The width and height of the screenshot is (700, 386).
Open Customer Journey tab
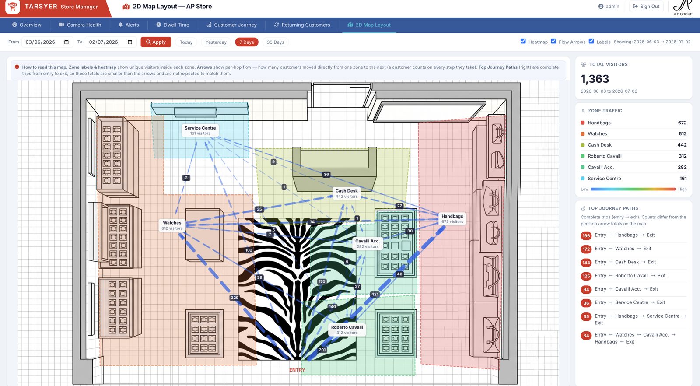(232, 25)
